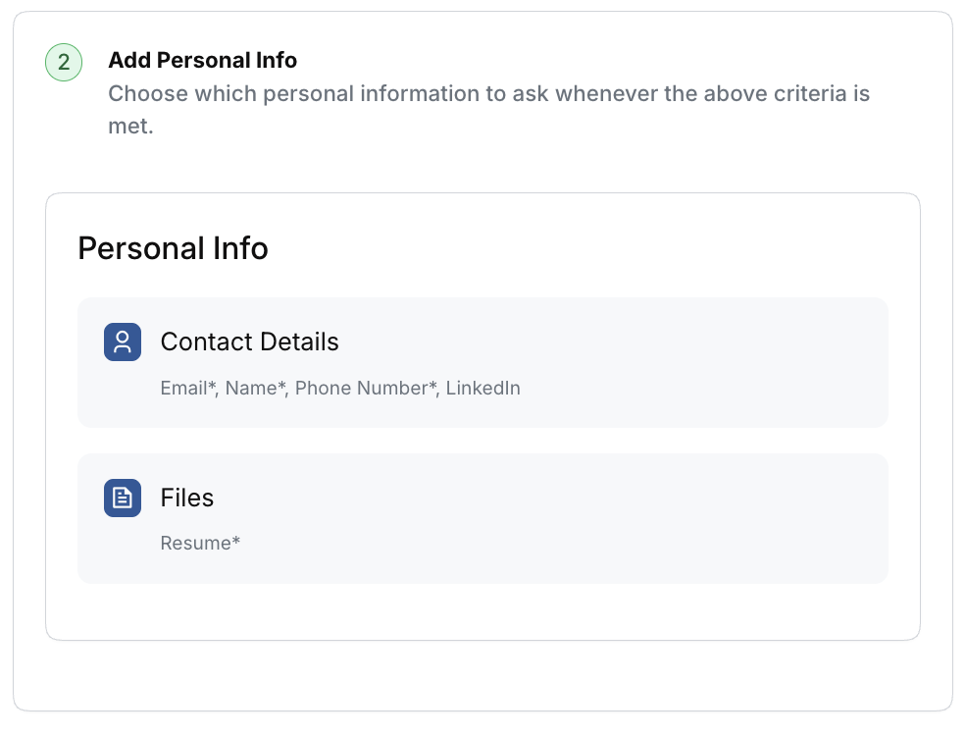Click the word 'met.' ending the description
965x736 pixels.
tap(130, 127)
